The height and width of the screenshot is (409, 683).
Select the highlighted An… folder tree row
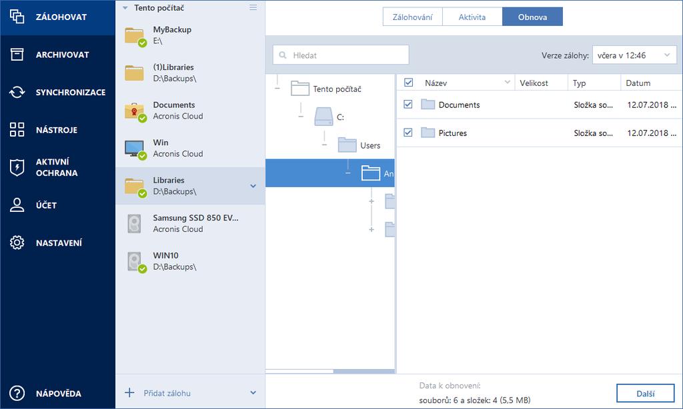(329, 173)
